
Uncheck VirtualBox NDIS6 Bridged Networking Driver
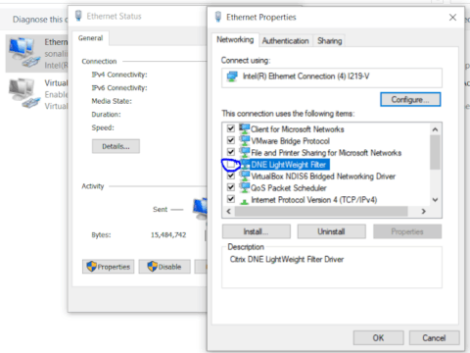pyautogui.click(x=231, y=176)
